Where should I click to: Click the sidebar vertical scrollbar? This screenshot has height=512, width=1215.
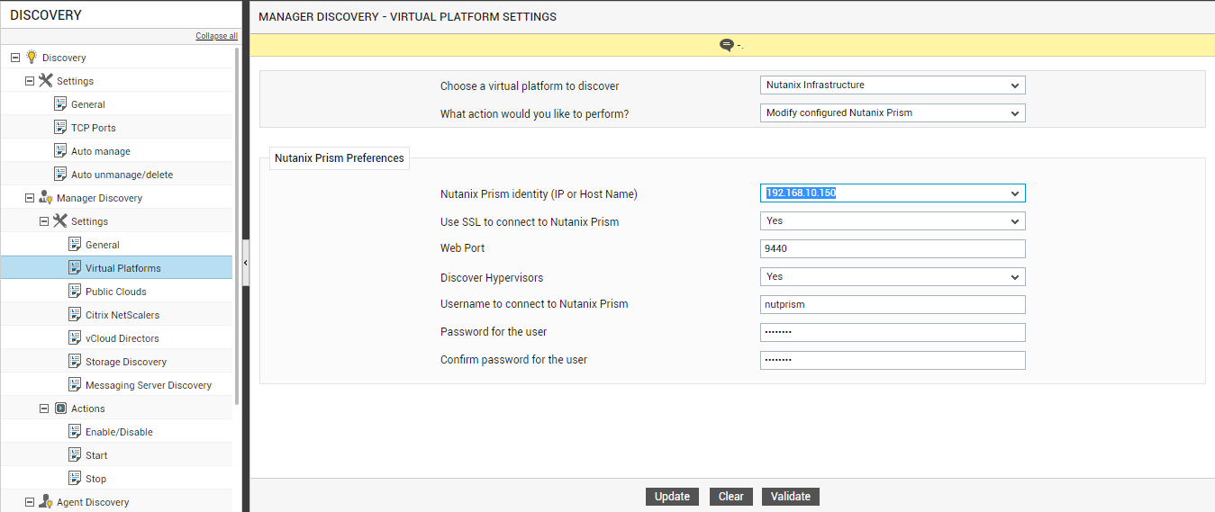237,225
